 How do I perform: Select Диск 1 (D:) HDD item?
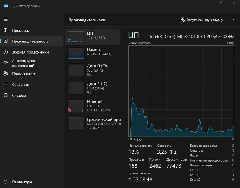pos(93,88)
